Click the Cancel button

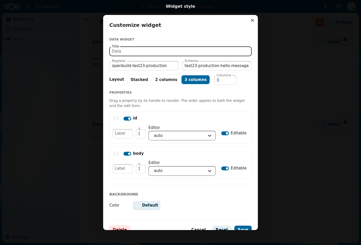[x=199, y=228]
